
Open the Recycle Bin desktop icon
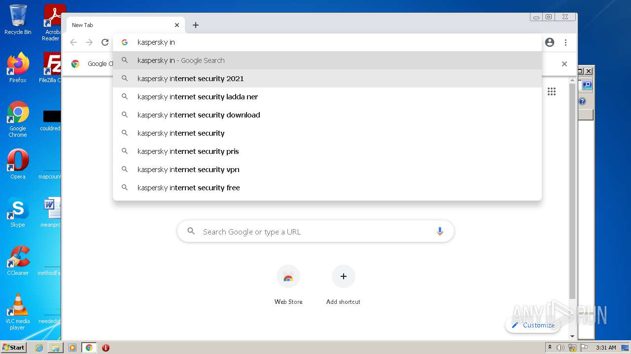(18, 20)
